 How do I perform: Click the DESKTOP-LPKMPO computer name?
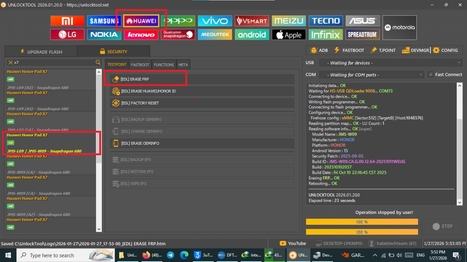(x=339, y=243)
